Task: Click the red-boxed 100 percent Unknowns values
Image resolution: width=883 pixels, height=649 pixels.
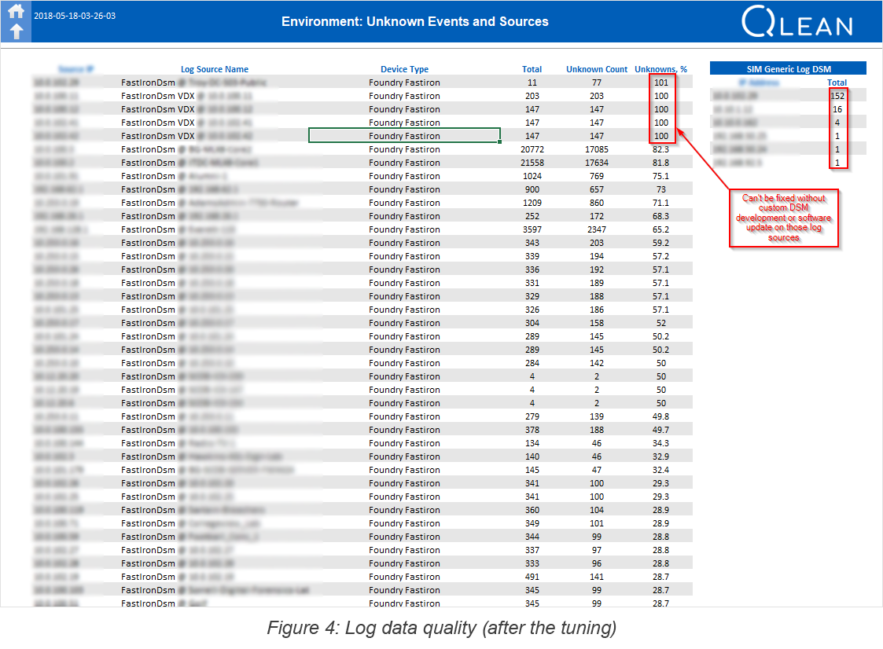Action: point(661,108)
